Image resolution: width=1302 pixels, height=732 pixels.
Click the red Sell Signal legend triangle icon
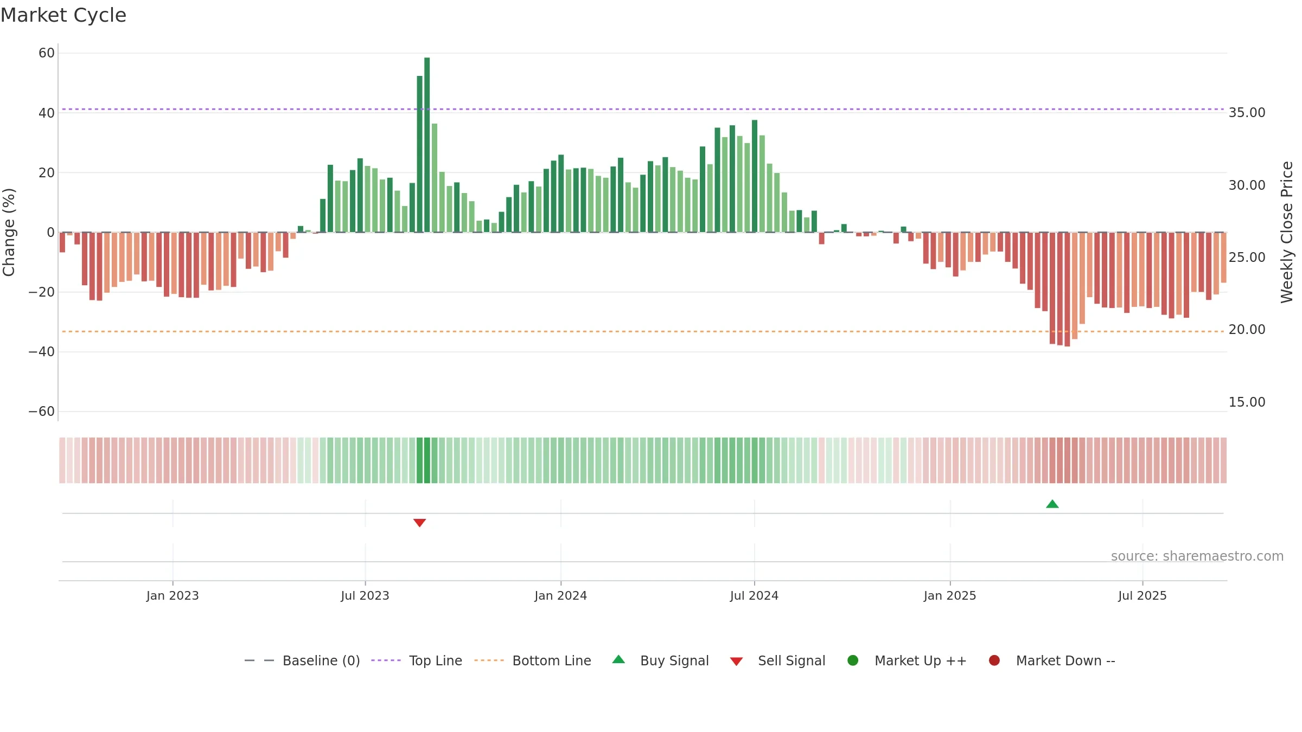736,662
